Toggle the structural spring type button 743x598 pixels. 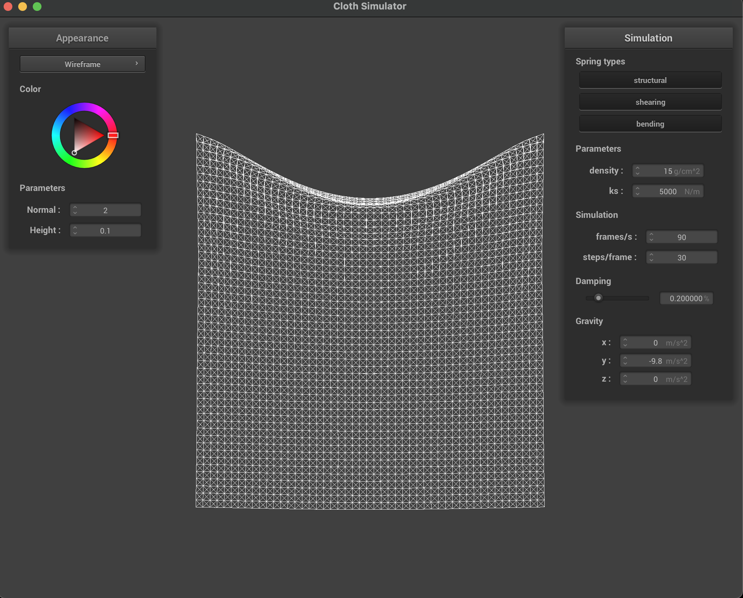coord(650,80)
